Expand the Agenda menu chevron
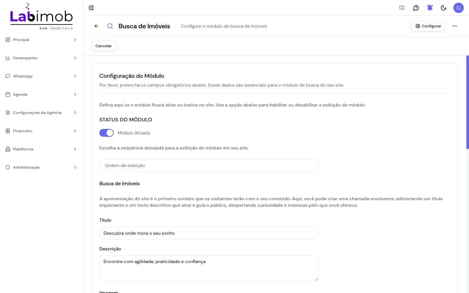Viewport: 469px width, 293px height. 75,94
